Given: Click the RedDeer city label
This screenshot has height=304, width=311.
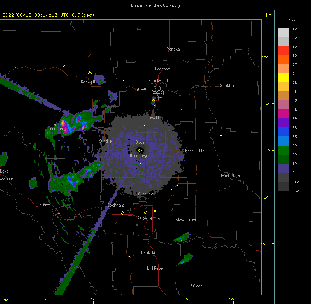Looking at the screenshot, I should click(x=159, y=92).
